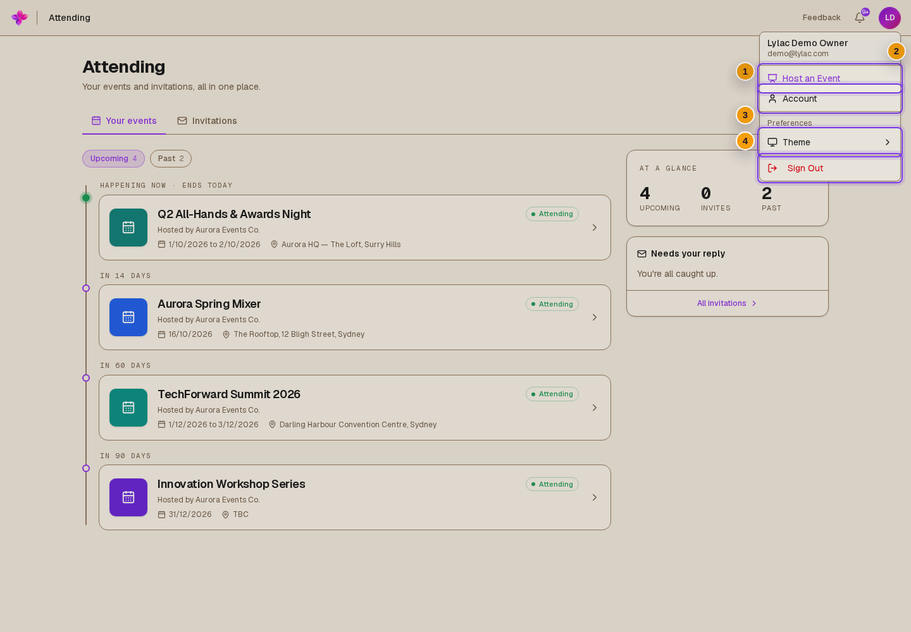Click the Upcoming count 4 stat
The height and width of the screenshot is (632, 911).
click(x=660, y=198)
